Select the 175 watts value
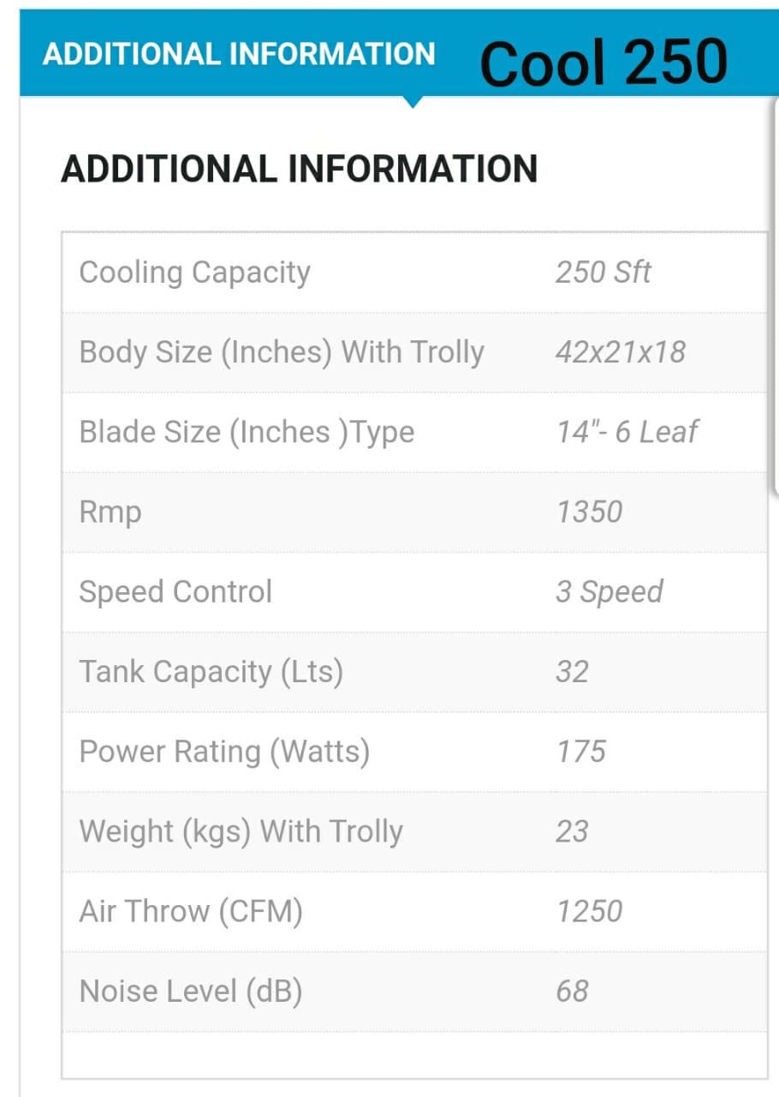Screen dimensions: 779x1097 point(580,752)
